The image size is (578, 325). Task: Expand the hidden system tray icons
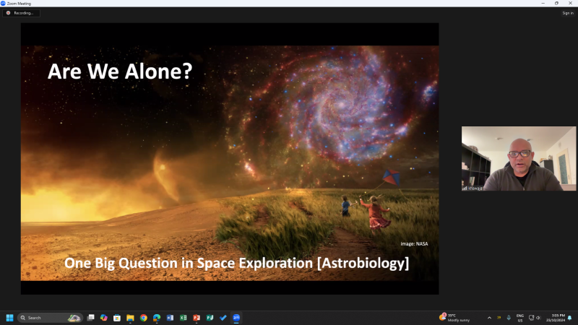point(489,318)
